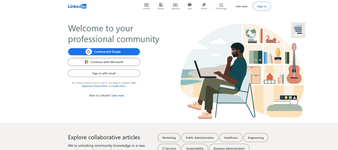Click Join now beside New to LinkedIn
Image resolution: width=338 pixels, height=150 pixels.
click(x=118, y=95)
